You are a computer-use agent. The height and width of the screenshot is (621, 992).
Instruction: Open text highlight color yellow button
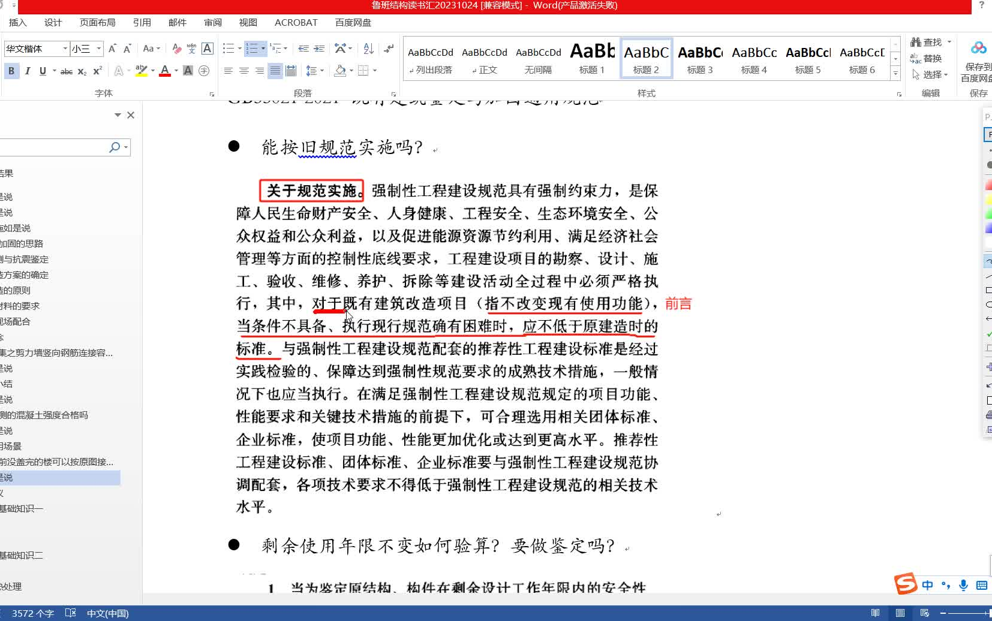[x=142, y=71]
